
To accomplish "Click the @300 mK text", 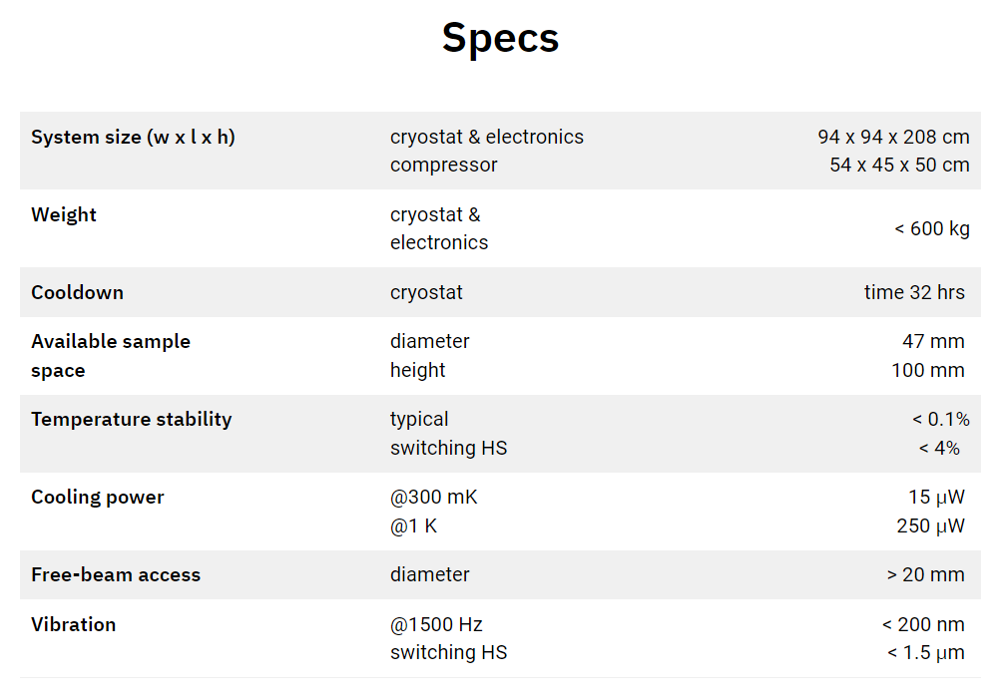I will pos(434,497).
